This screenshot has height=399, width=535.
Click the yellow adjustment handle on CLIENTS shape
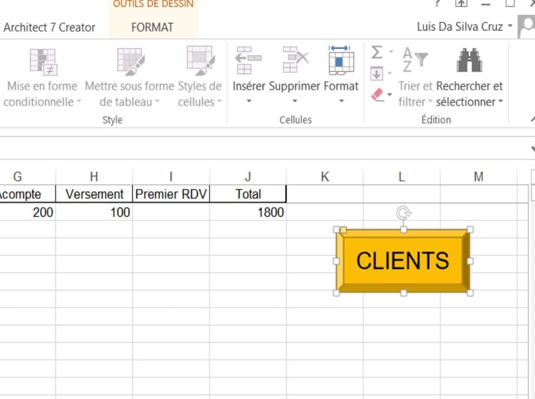(343, 230)
